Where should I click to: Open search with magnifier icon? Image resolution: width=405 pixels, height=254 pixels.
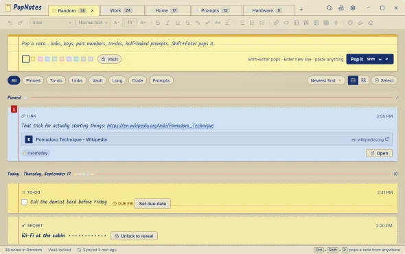(329, 8)
